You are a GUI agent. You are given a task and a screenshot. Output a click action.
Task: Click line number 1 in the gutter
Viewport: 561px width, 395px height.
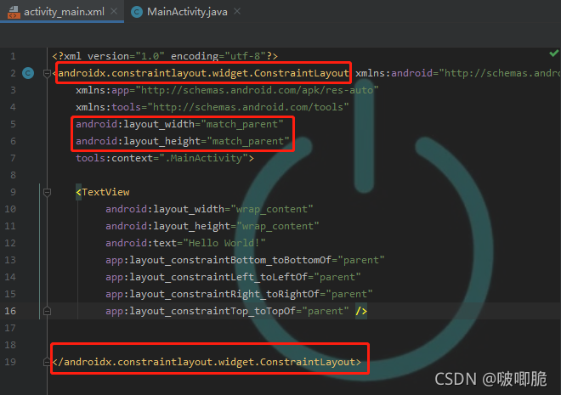(x=13, y=56)
